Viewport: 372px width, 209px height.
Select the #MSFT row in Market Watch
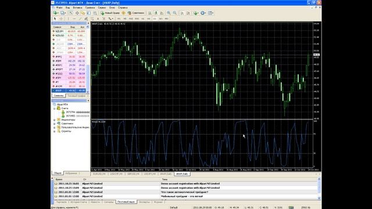[x=69, y=70]
